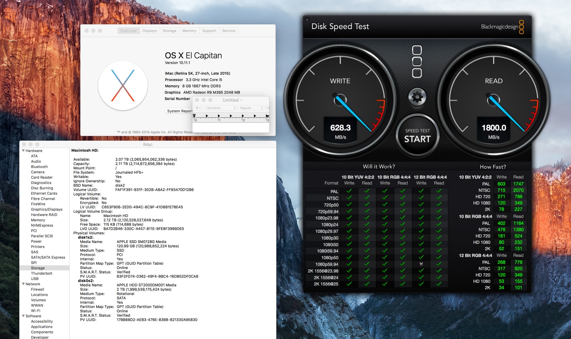Select Accessibility under Software
Image resolution: width=571 pixels, height=339 pixels.
pos(42,321)
